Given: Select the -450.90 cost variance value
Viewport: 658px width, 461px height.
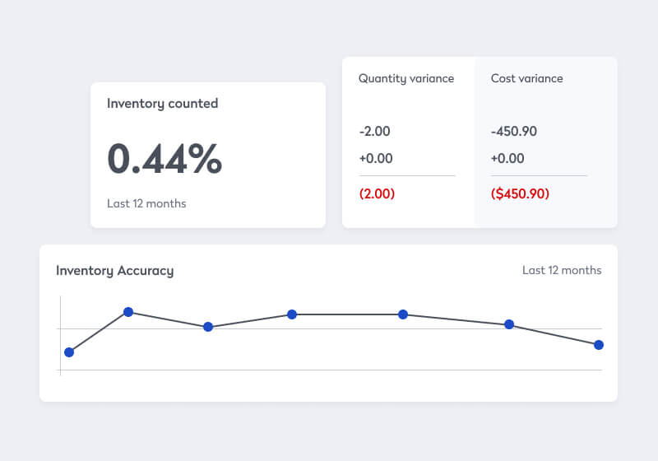Looking at the screenshot, I should [x=514, y=132].
